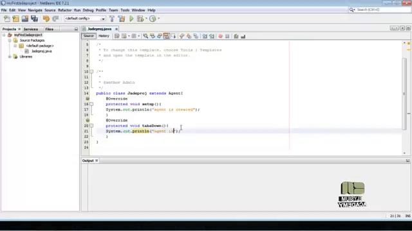Screen dimensions: 412x231
Task: Start macro recording with red circle icon
Action: 220,36
